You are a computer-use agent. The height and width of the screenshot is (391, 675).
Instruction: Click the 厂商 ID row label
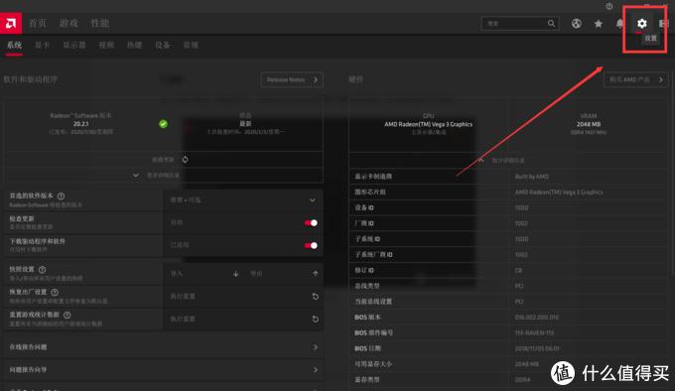(x=364, y=223)
